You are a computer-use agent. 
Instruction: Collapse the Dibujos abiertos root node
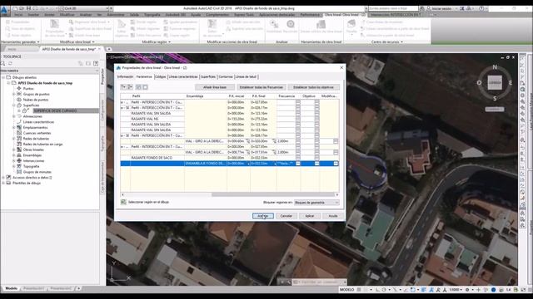tap(3, 77)
